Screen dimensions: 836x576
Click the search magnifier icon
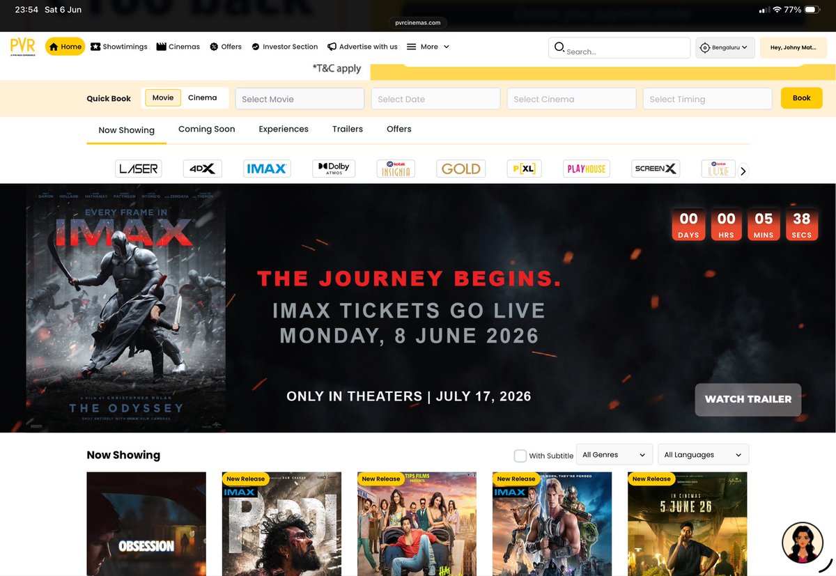coord(559,47)
